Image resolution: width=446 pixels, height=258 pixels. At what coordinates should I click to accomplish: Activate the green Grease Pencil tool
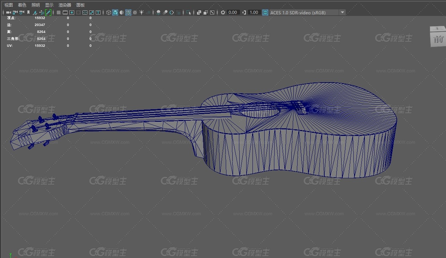[x=48, y=12]
